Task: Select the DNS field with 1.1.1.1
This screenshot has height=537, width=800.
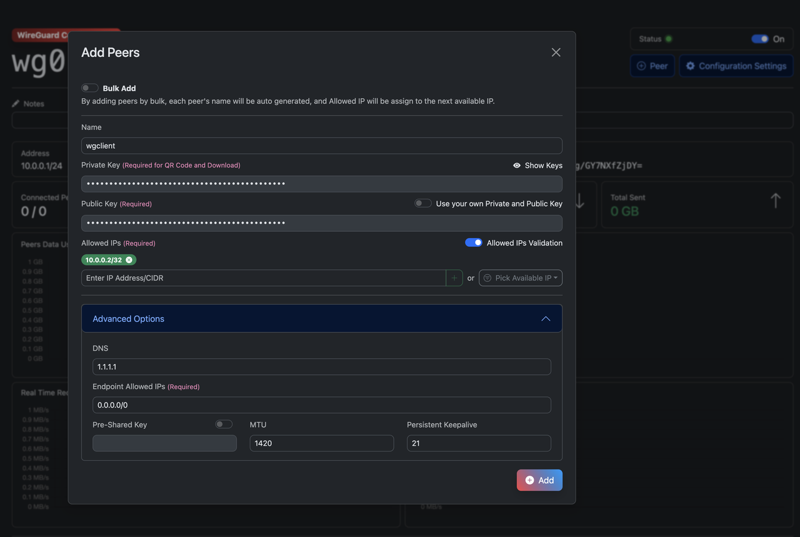Action: click(x=321, y=366)
